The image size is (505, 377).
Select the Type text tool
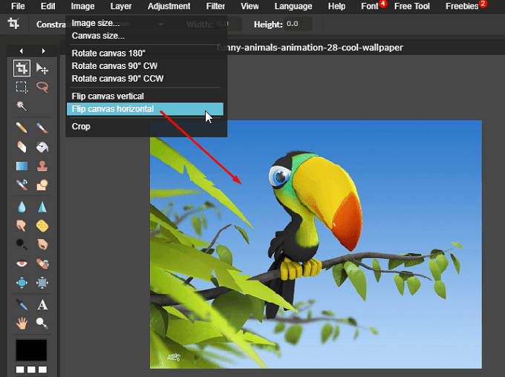pos(42,304)
